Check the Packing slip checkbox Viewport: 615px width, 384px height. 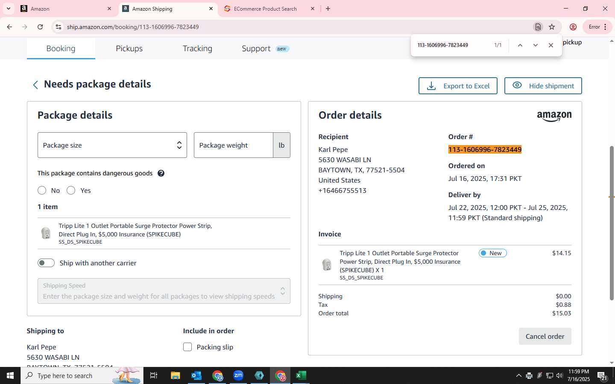pyautogui.click(x=187, y=347)
